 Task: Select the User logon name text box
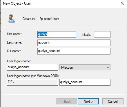[32, 67]
